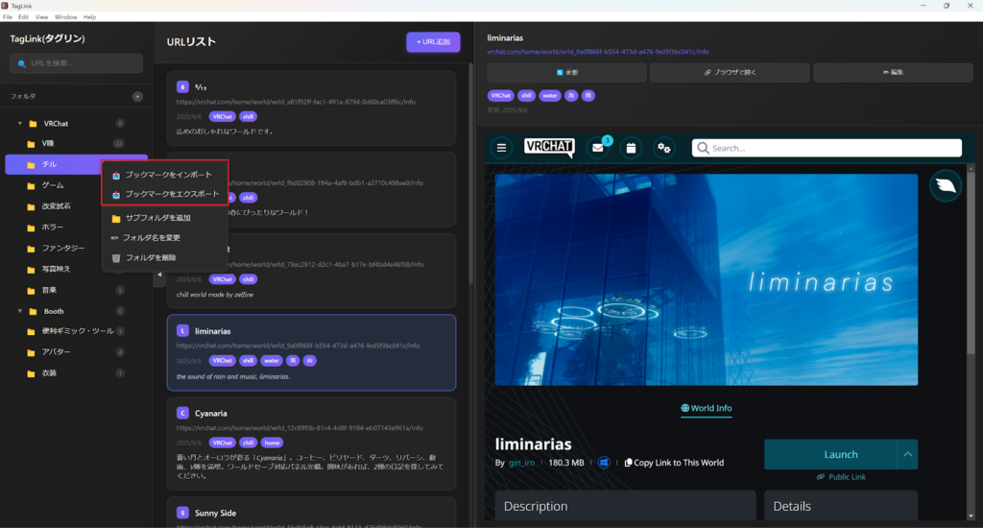Collapse the VRChat folder tree
Viewport: 983px width, 528px height.
tap(20, 124)
